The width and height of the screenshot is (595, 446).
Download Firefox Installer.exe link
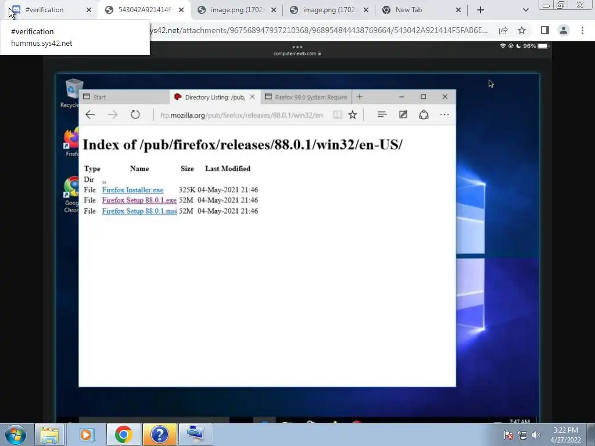pos(132,190)
